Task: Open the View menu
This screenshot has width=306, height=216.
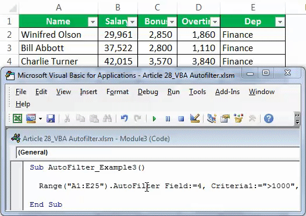Action: [x=63, y=92]
